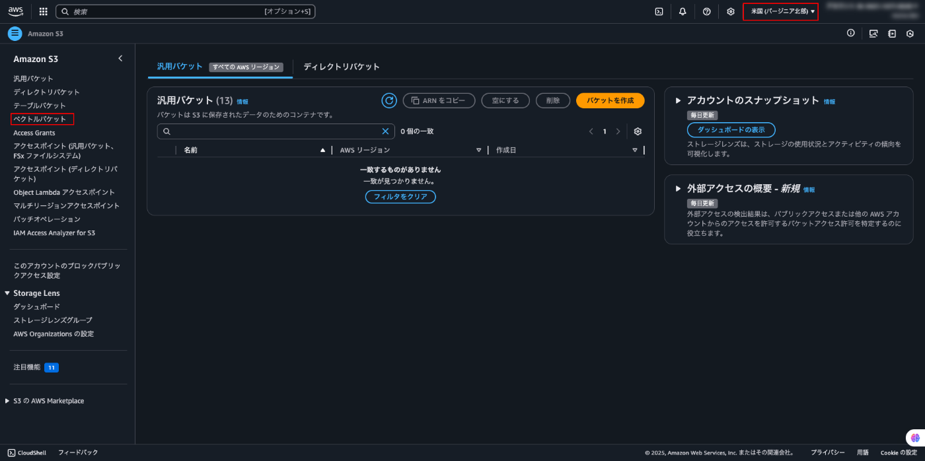
Task: Clear the bucket search field text
Action: (x=385, y=131)
